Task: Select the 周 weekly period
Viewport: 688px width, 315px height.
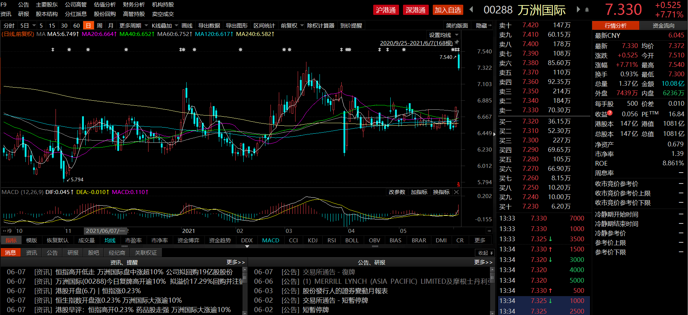Action: (x=99, y=25)
